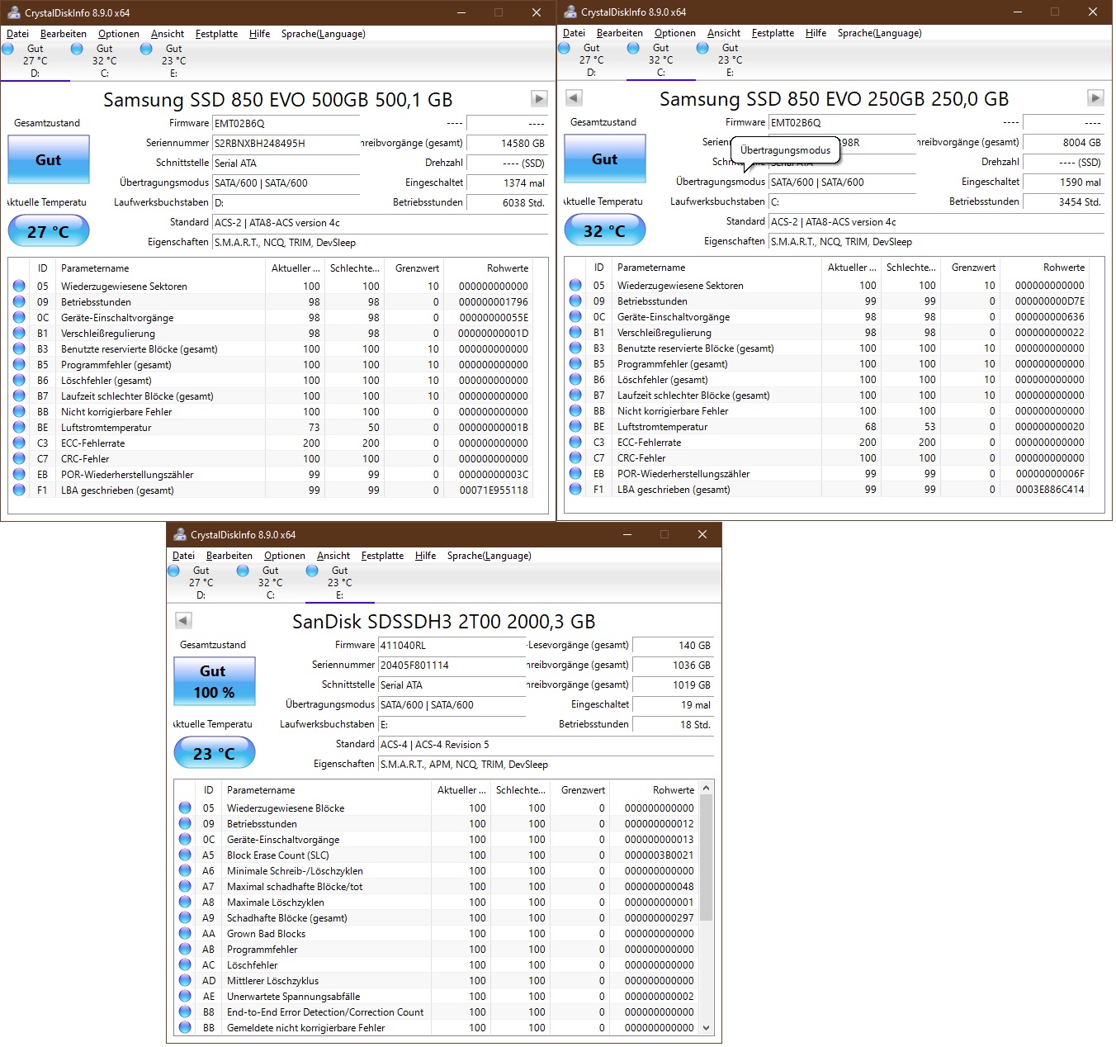Select Nicht korrigierbare Fehler row in 500GB window
Screen dimensions: 1116x1047
coord(270,412)
